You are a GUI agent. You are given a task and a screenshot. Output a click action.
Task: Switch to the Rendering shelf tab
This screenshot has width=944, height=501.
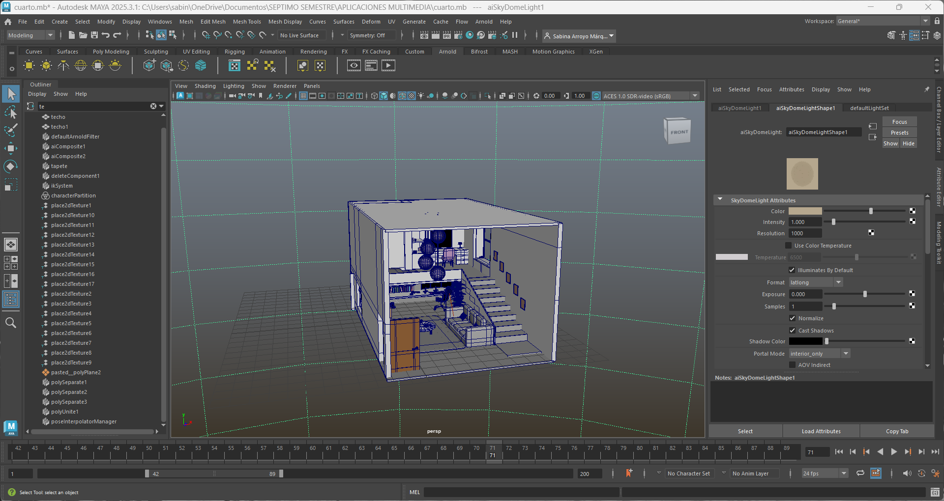[313, 52]
